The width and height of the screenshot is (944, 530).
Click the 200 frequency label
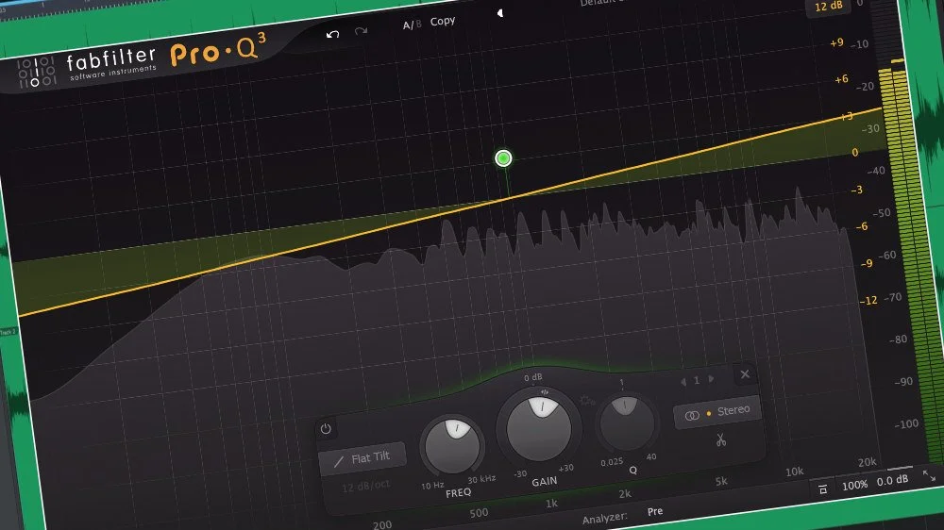click(382, 524)
